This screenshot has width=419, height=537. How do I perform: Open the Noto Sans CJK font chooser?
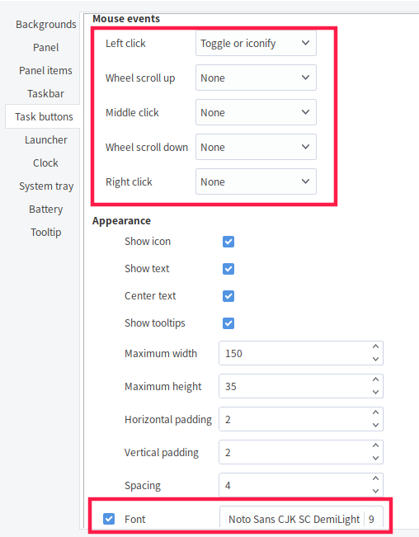301,519
